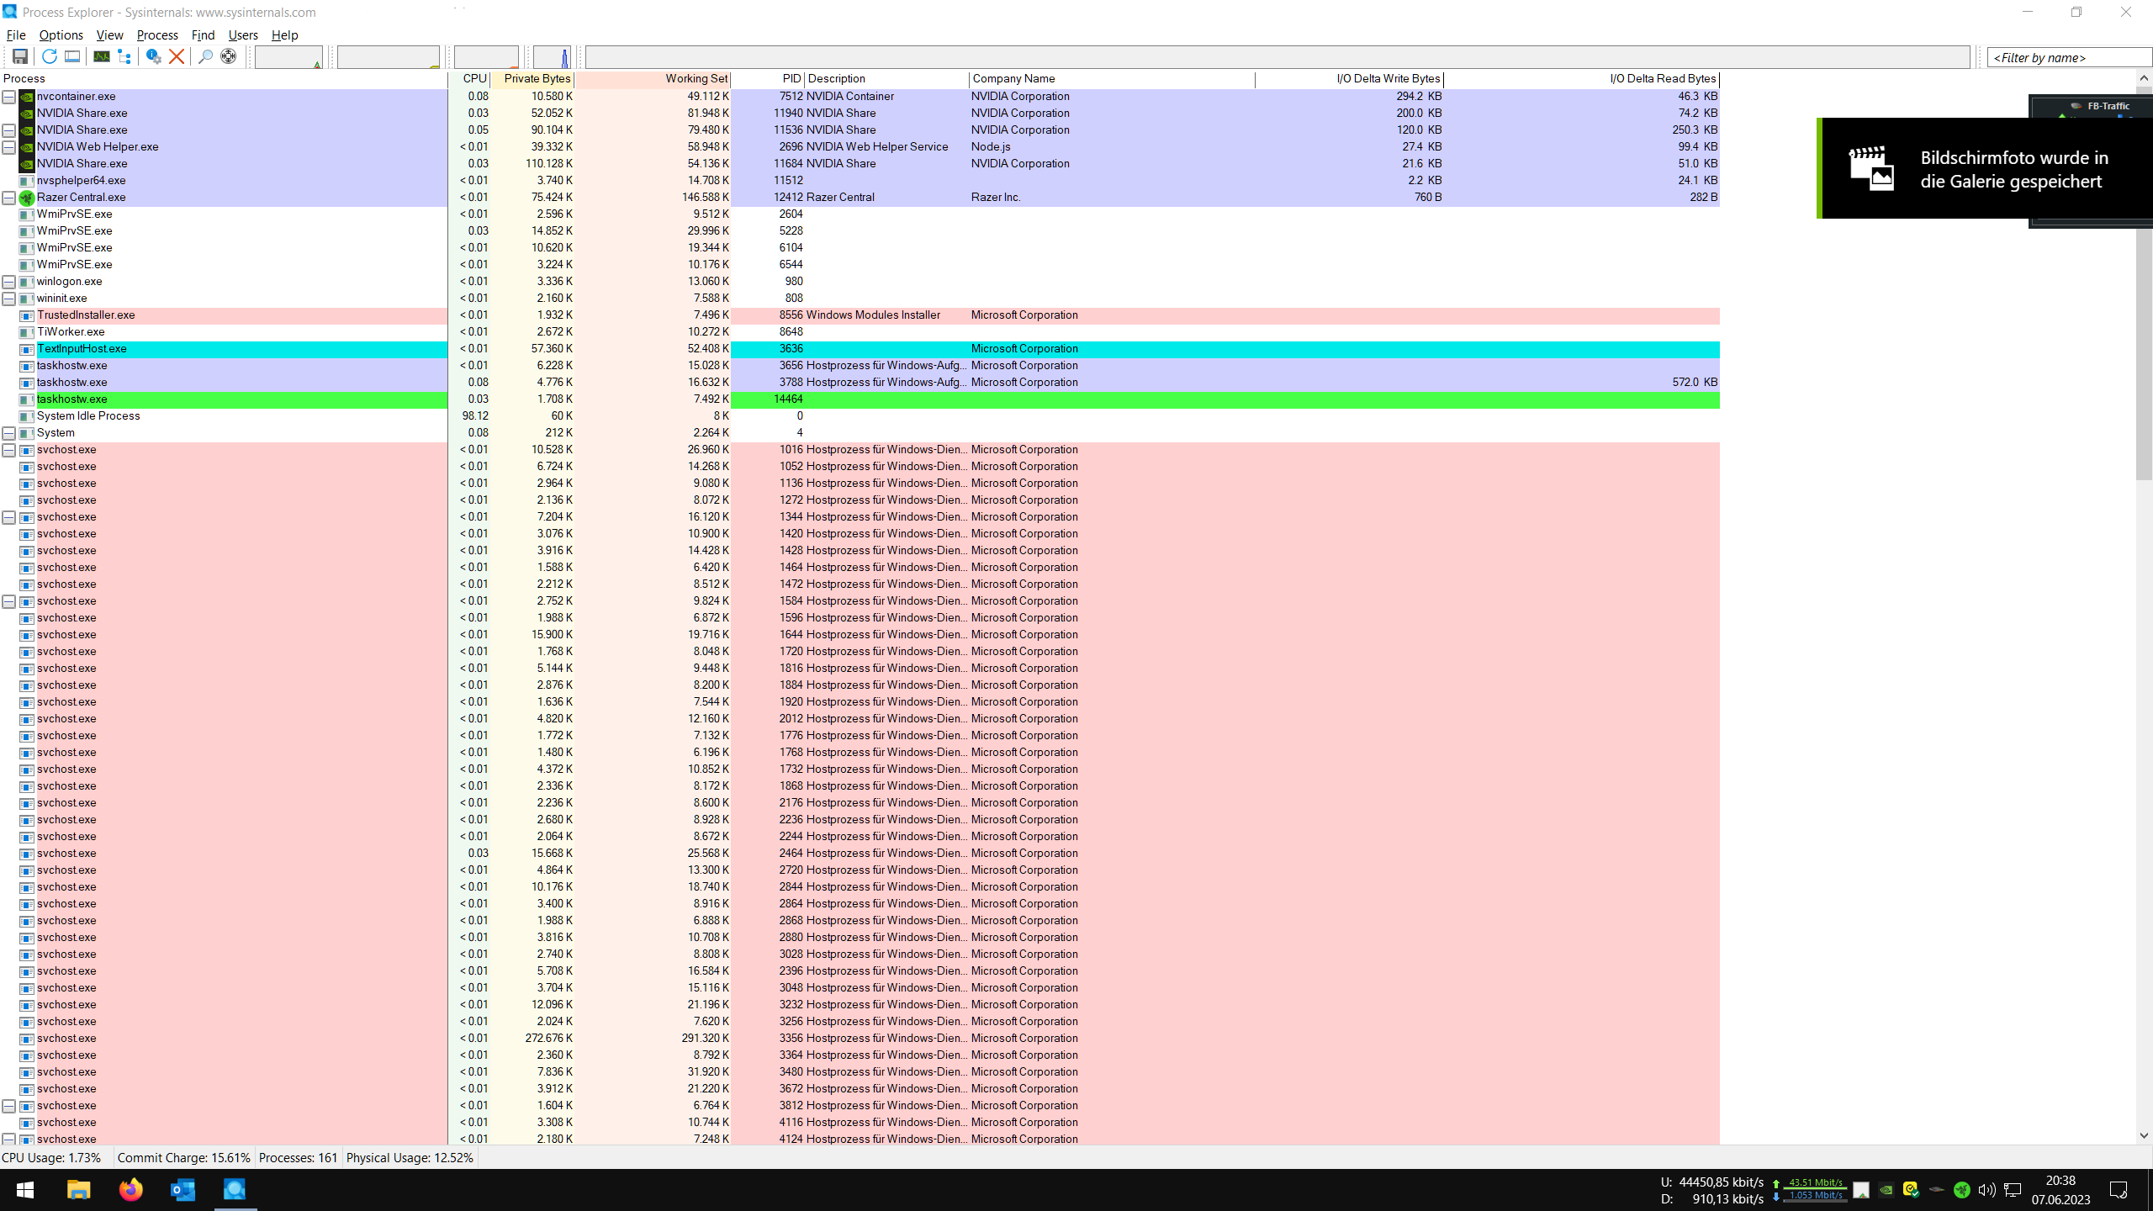2153x1211 pixels.
Task: Open Firefox from the taskbar
Action: (x=131, y=1189)
